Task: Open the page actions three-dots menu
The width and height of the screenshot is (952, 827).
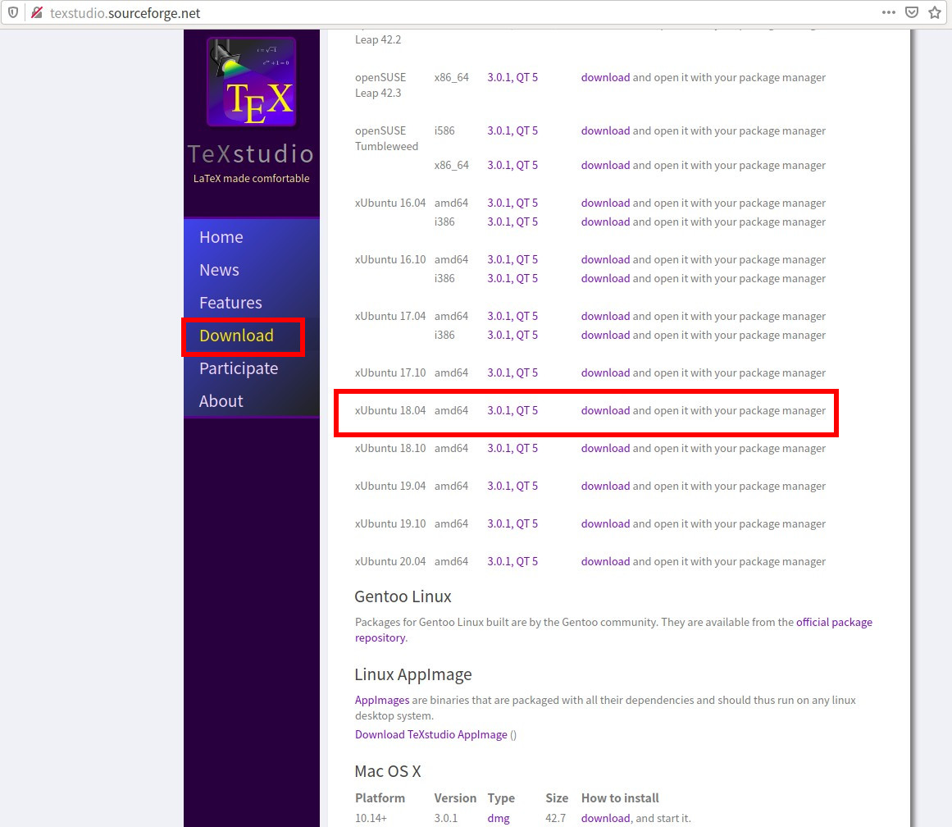Action: (x=889, y=12)
